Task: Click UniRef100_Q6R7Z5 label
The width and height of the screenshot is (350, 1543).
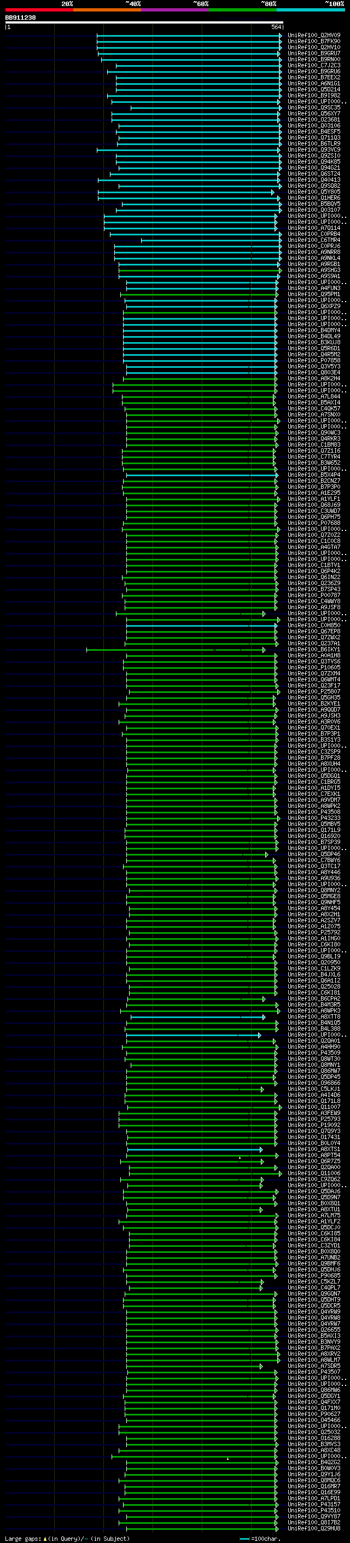Action: 313,1161
